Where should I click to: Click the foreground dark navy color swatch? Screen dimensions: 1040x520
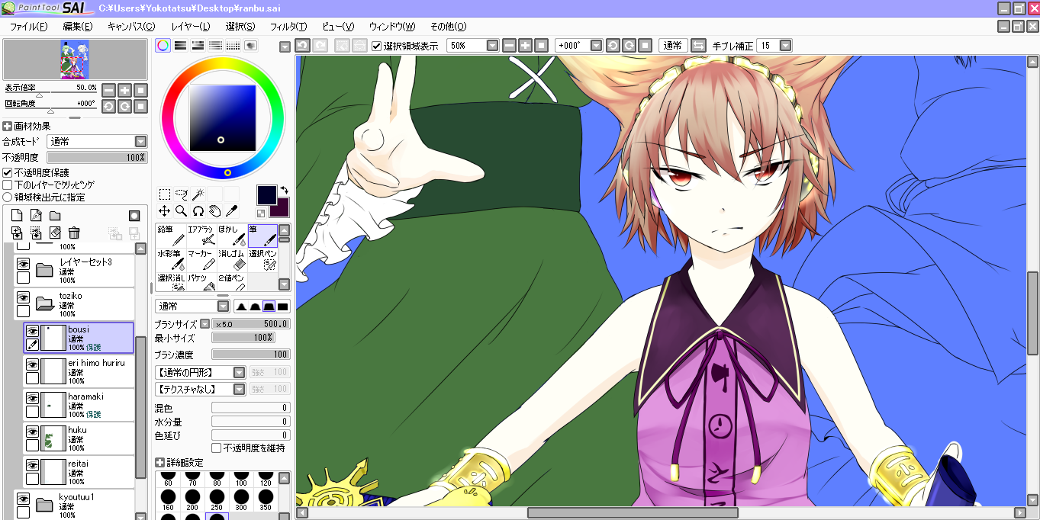tap(266, 194)
